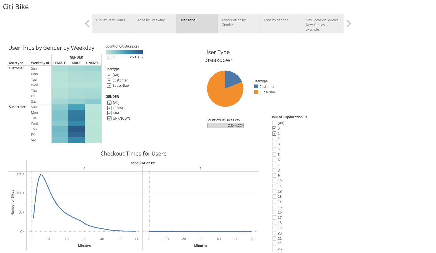Click the 2,344,224 count bar
The image size is (436, 253).
click(225, 126)
